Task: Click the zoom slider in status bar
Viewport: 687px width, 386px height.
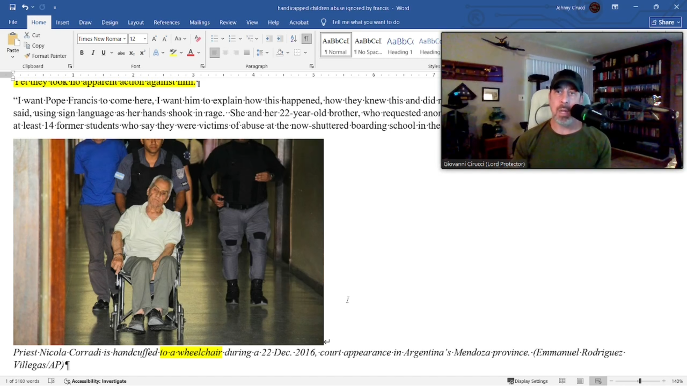Action: (639, 381)
